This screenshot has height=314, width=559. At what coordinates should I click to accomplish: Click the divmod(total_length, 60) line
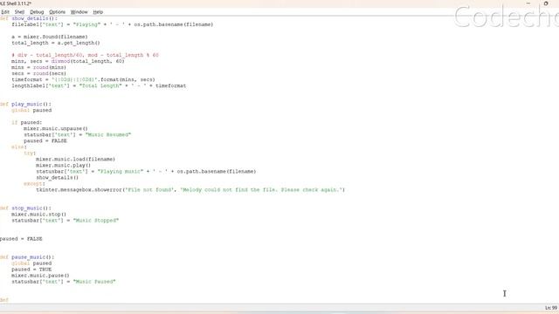68,61
